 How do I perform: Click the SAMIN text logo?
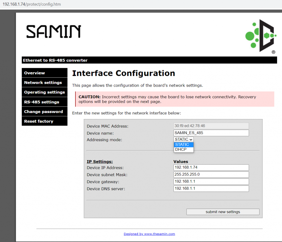[x=54, y=31]
